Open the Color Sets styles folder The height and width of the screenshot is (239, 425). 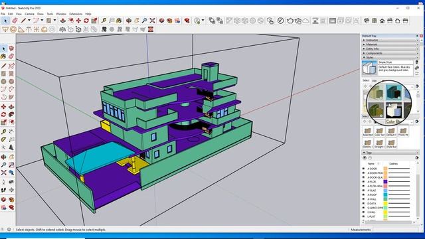coord(379,132)
